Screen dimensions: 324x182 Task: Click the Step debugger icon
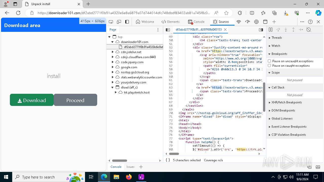pyautogui.click(x=301, y=30)
